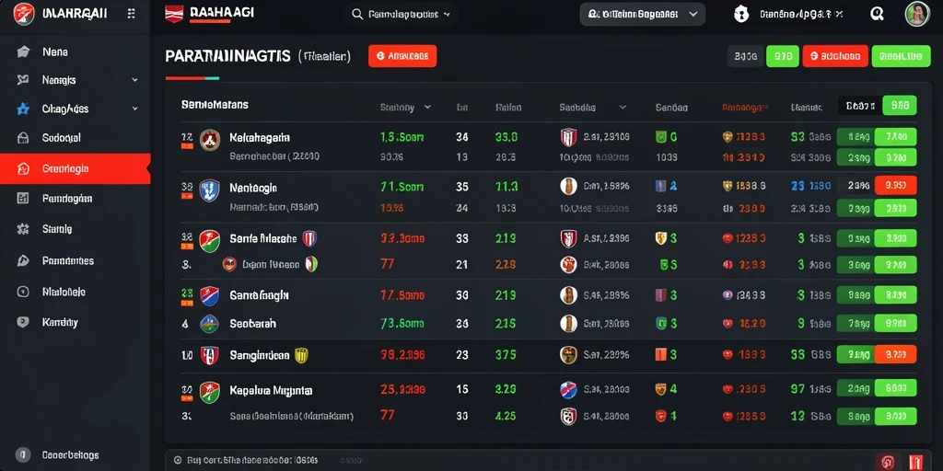
Task: Toggle the orange odds button in Sanginidsaa row
Action: tap(895, 354)
